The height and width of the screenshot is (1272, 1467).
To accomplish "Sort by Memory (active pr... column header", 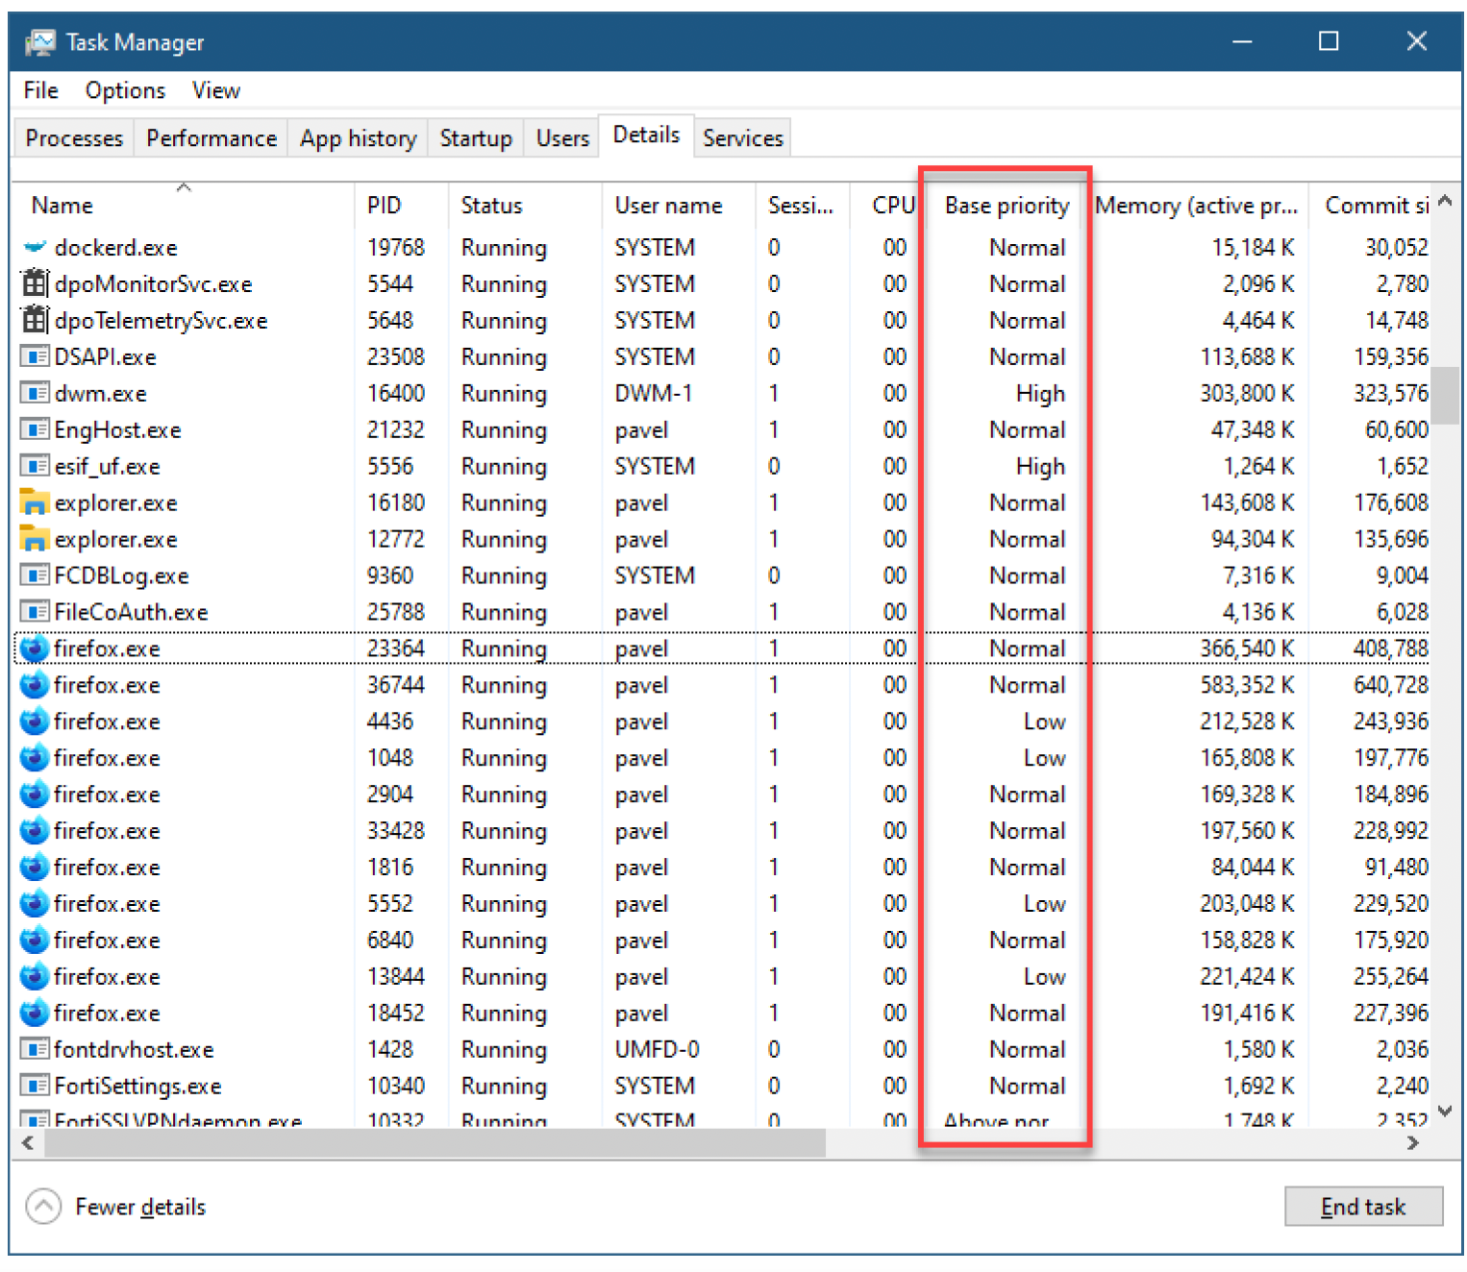I will click(x=1195, y=205).
